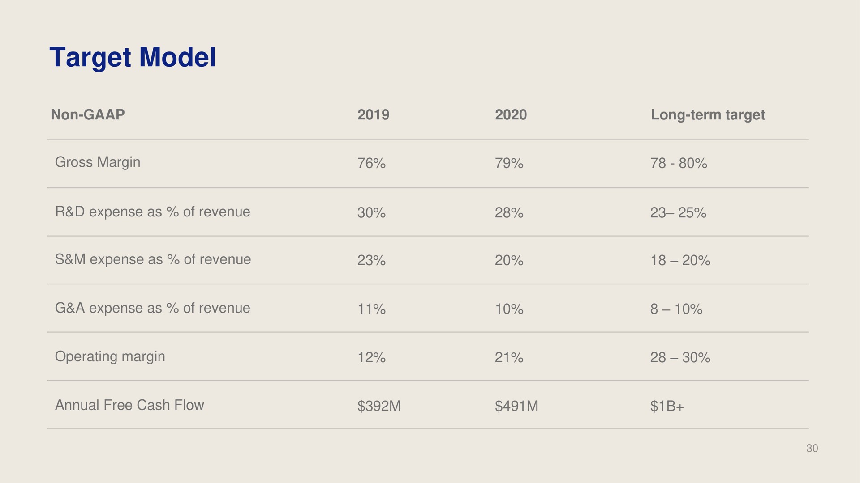Click the 76% gross margin 2019 value
This screenshot has width=860, height=483.
pyautogui.click(x=371, y=164)
